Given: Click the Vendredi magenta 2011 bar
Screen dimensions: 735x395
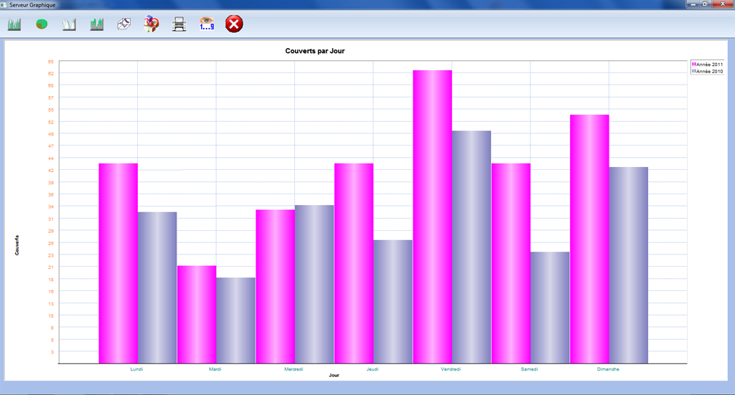Looking at the screenshot, I should [x=432, y=215].
